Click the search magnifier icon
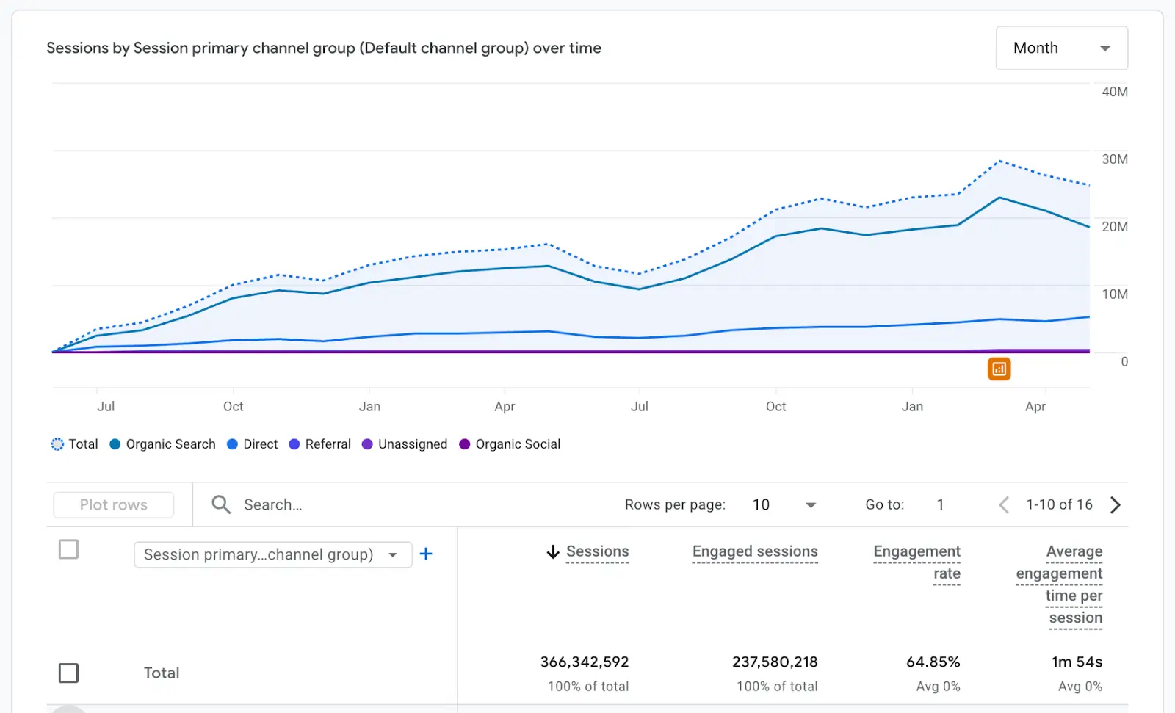Viewport: 1175px width, 713px height. tap(221, 504)
